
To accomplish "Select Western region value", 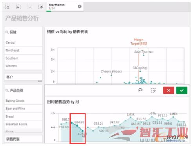I will click(23, 66).
